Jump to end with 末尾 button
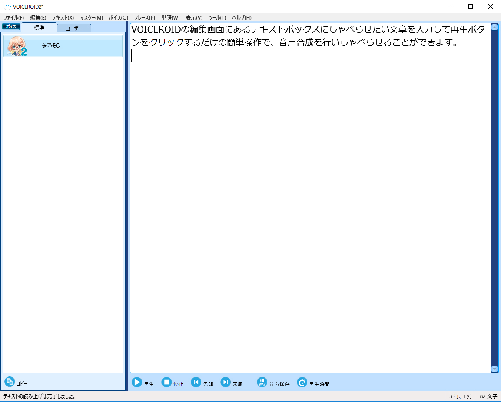 point(231,382)
